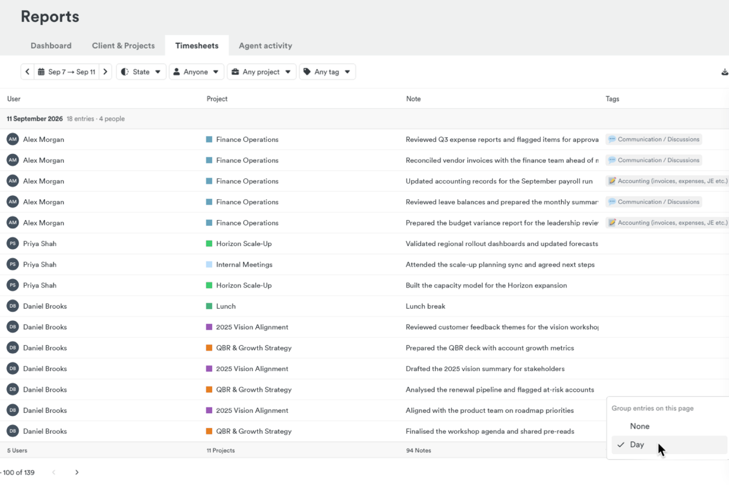Go to next date range arrow
This screenshot has width=729, height=485.
click(105, 72)
